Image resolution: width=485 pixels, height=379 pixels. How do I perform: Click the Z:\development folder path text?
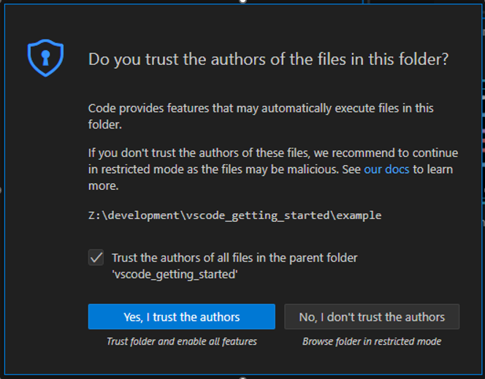234,215
